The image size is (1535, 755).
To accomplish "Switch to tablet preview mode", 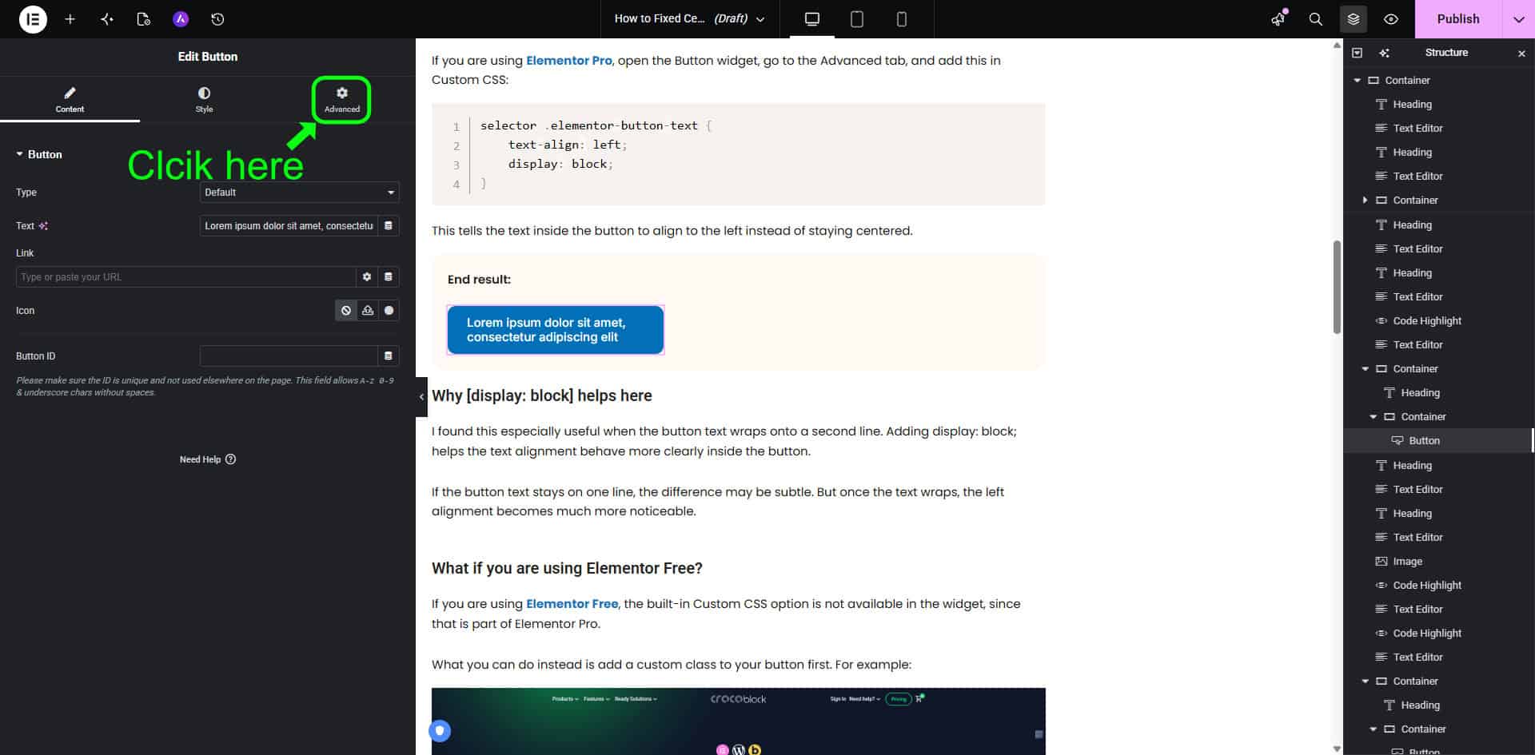I will tap(857, 19).
